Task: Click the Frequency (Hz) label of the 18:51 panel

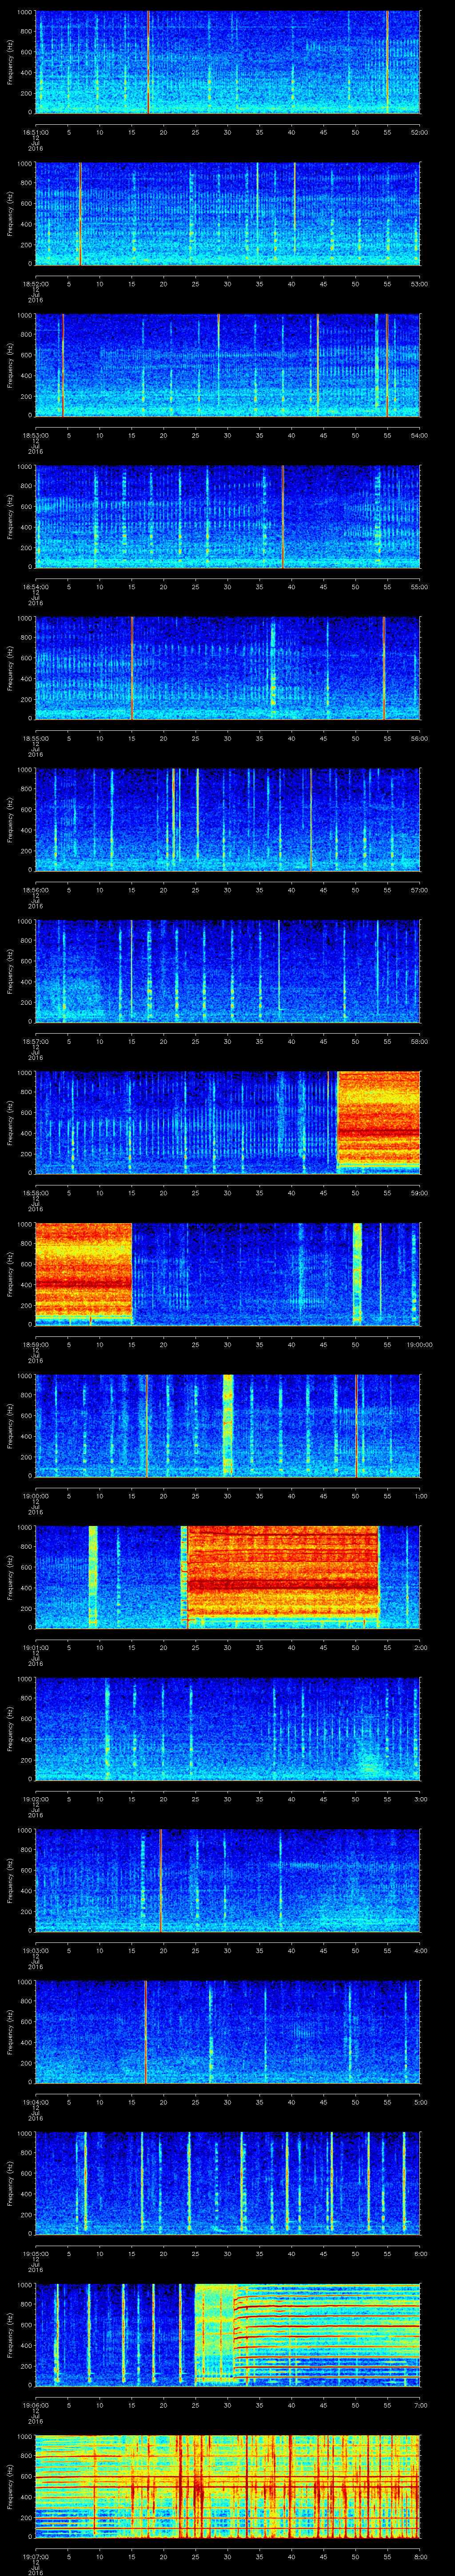Action: [x=11, y=62]
